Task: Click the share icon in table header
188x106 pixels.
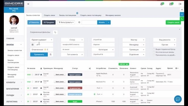Action: point(90,68)
